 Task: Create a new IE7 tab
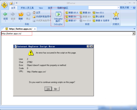71,21
